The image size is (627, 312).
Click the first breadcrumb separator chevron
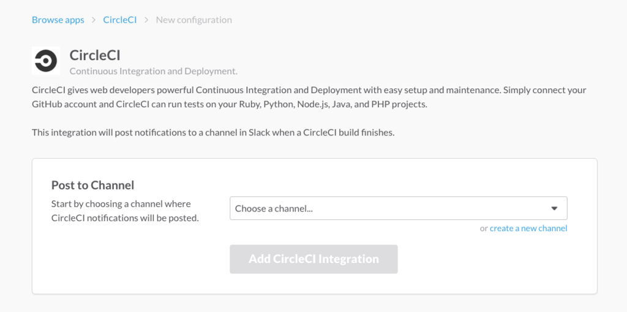[x=94, y=20]
